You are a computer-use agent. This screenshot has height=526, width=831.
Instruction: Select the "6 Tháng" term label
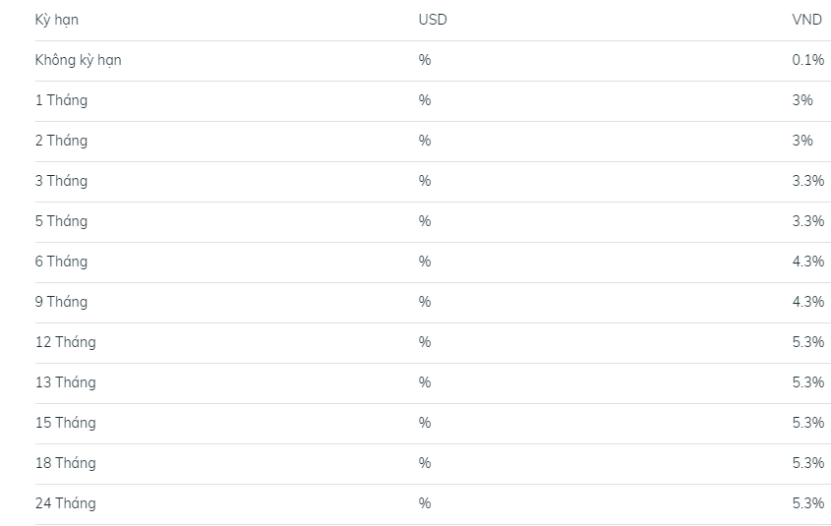click(61, 262)
